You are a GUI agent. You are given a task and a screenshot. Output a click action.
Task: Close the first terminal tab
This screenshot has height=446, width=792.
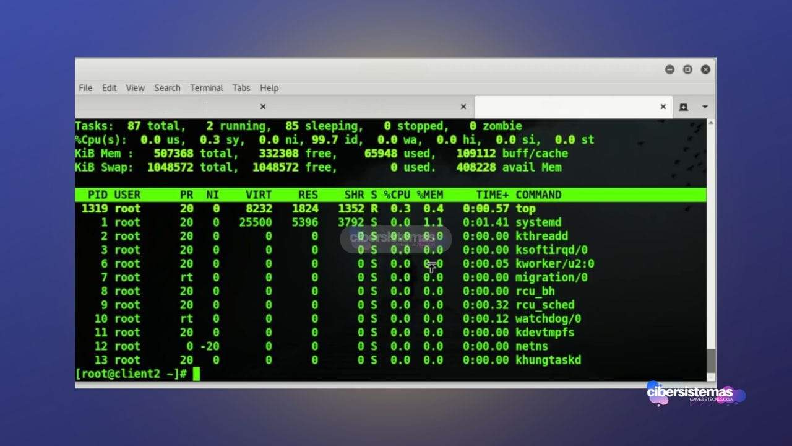tap(262, 106)
